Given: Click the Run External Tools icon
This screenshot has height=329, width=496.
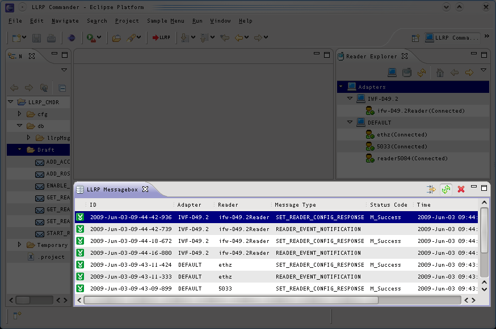Looking at the screenshot, I should (91, 38).
